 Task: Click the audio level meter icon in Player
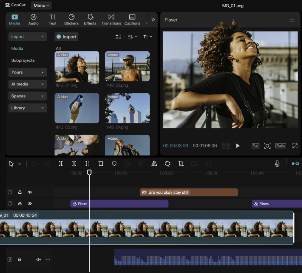click(226, 146)
